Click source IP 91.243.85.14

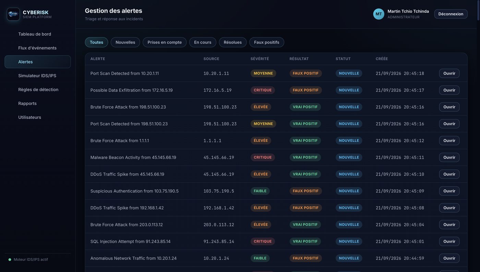pos(219,241)
